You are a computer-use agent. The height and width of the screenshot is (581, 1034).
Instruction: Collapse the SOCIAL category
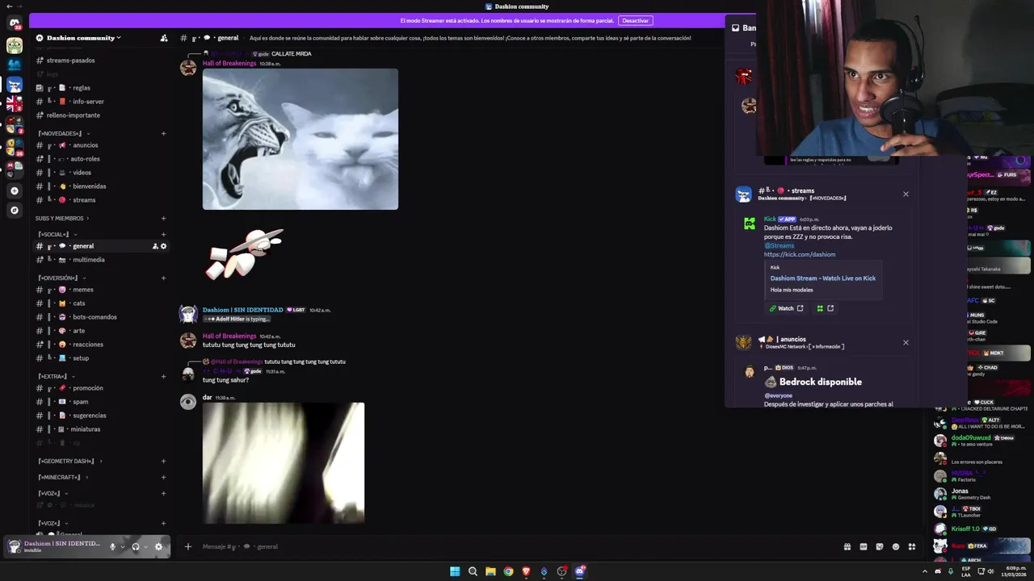(x=57, y=234)
